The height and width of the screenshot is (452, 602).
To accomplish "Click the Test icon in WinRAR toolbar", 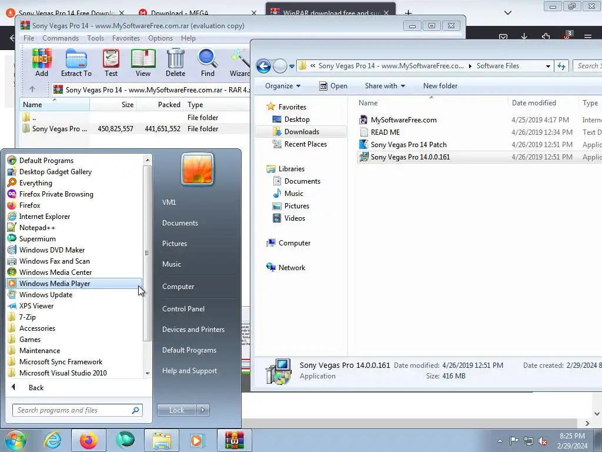I will pyautogui.click(x=111, y=63).
